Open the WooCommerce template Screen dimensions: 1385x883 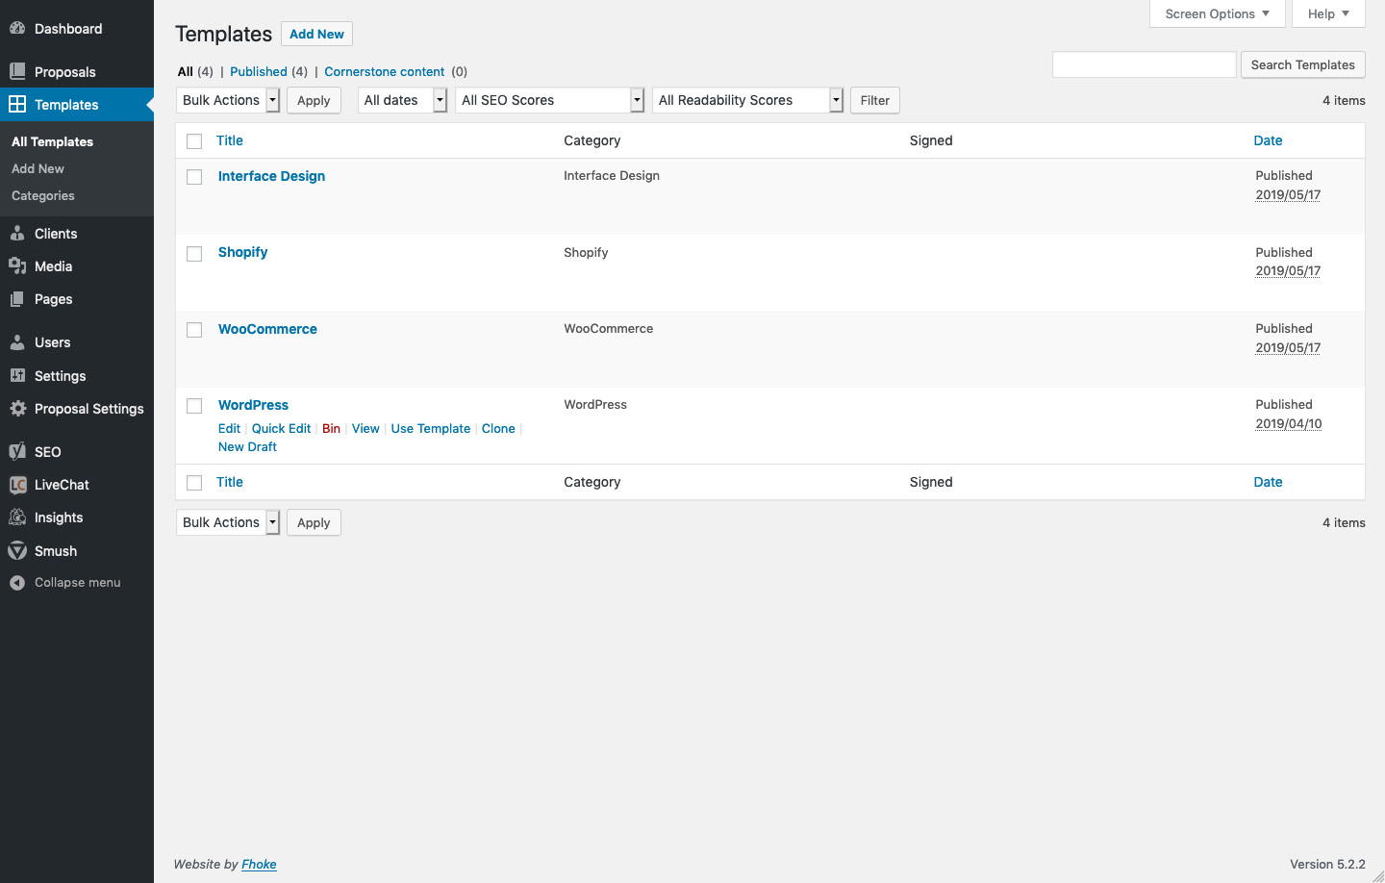(x=267, y=329)
